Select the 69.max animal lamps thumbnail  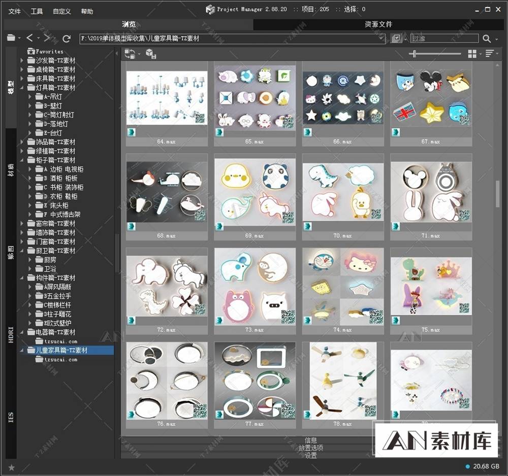[x=255, y=192]
